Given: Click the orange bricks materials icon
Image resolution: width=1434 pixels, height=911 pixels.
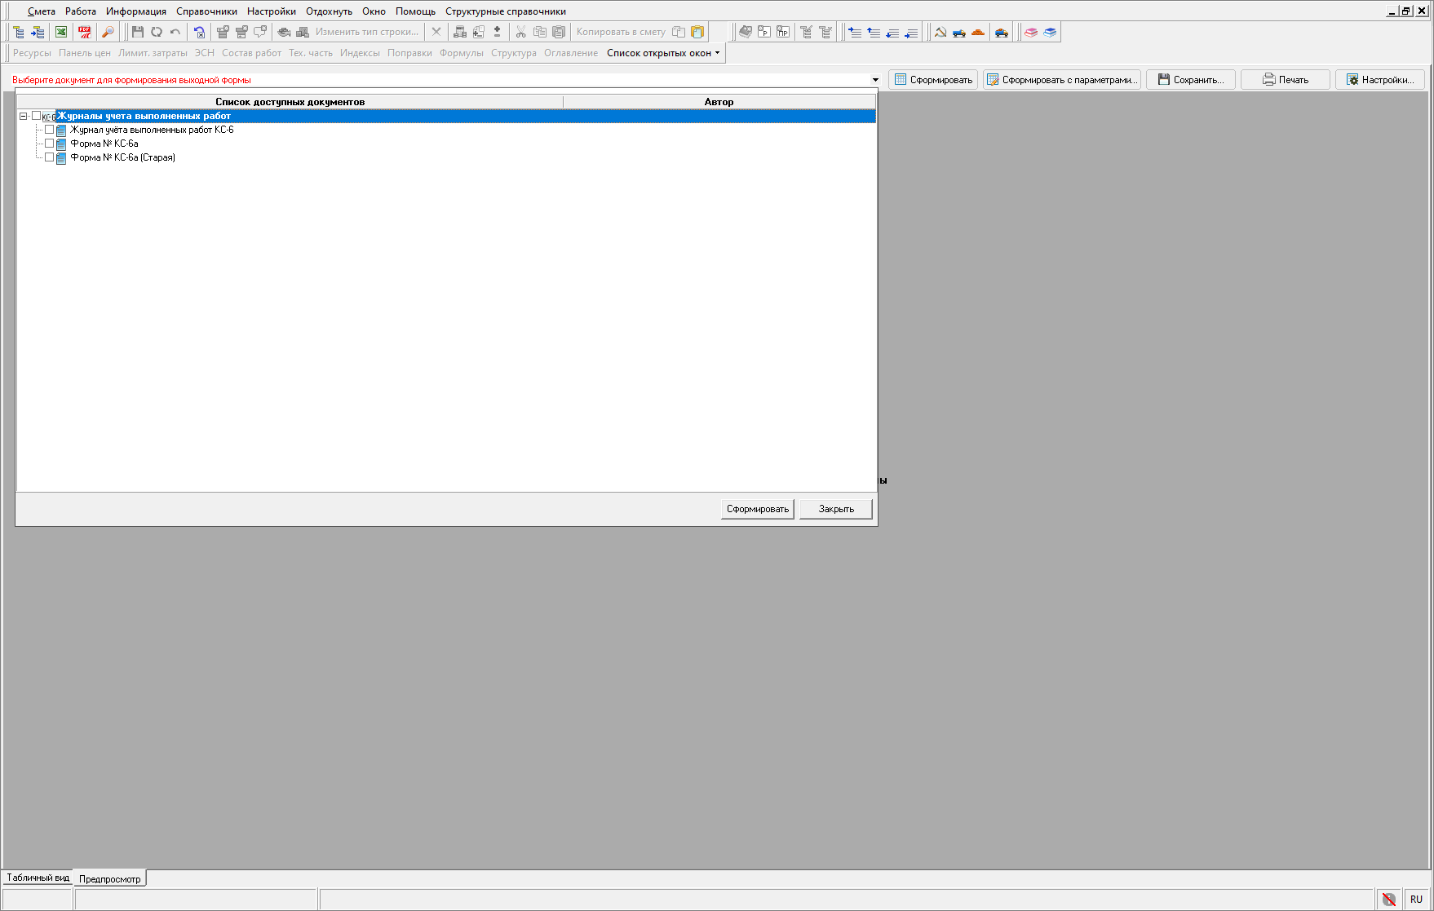Looking at the screenshot, I should 978,32.
